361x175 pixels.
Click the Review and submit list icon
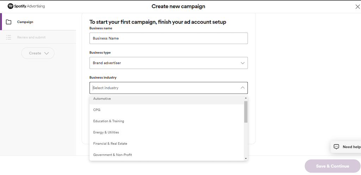(x=8, y=37)
